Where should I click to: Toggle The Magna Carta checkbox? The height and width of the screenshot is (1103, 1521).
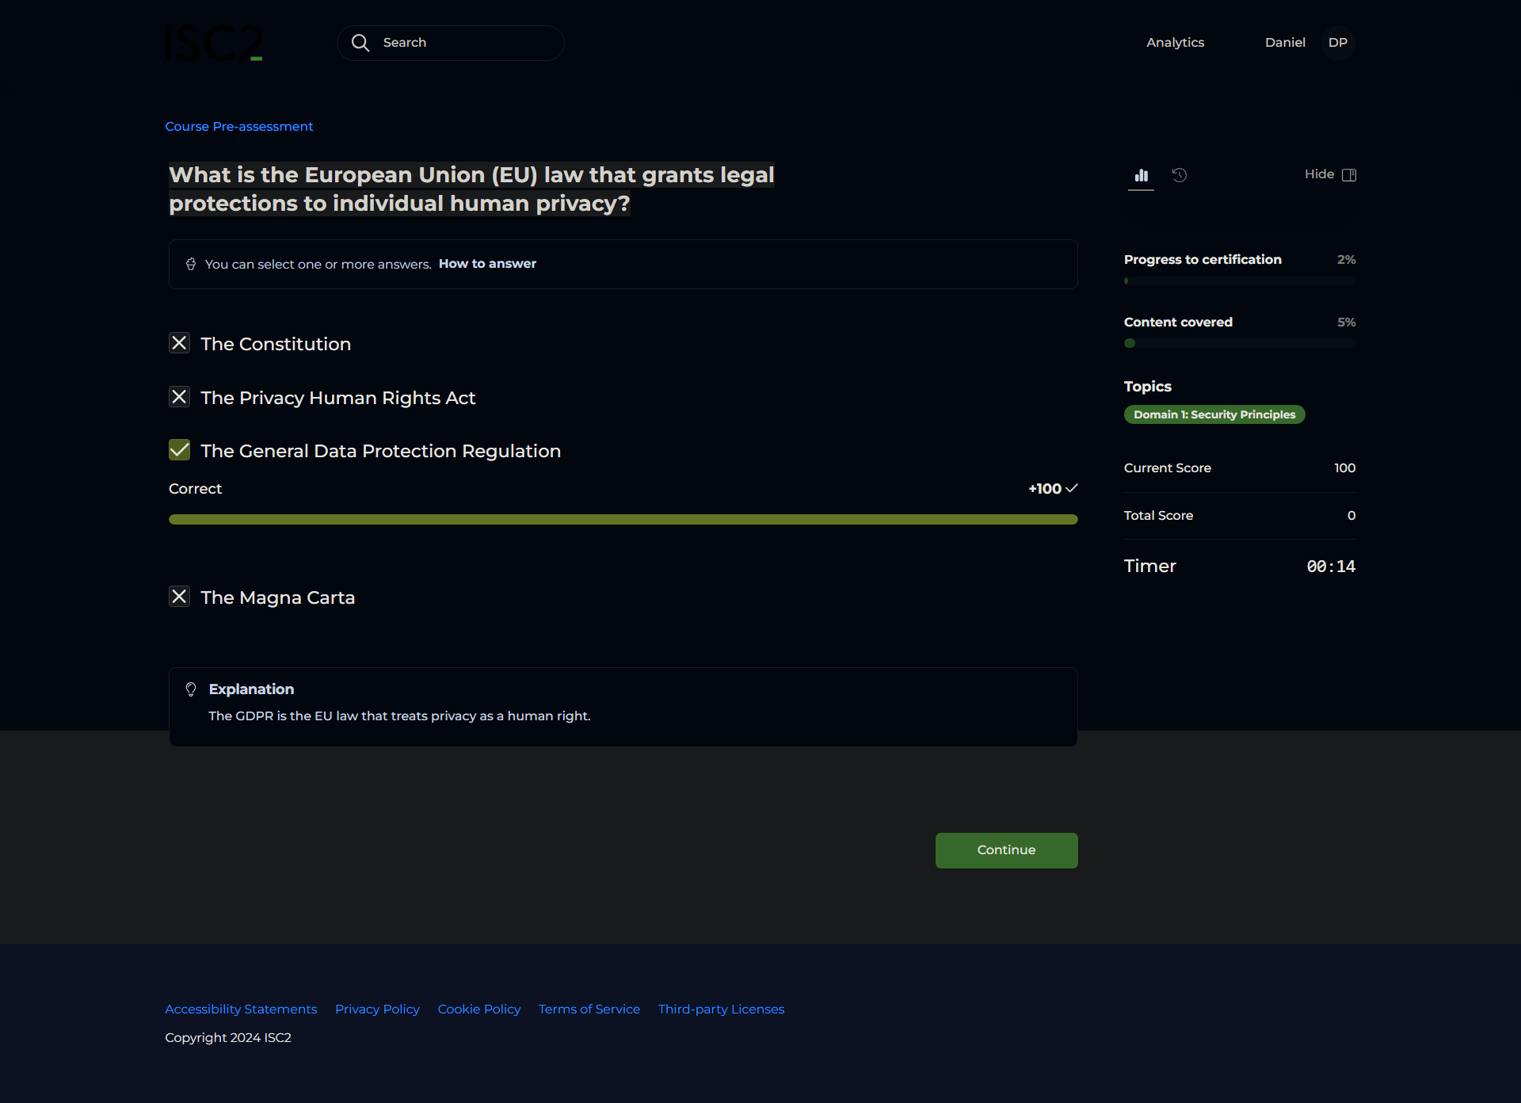(x=180, y=597)
